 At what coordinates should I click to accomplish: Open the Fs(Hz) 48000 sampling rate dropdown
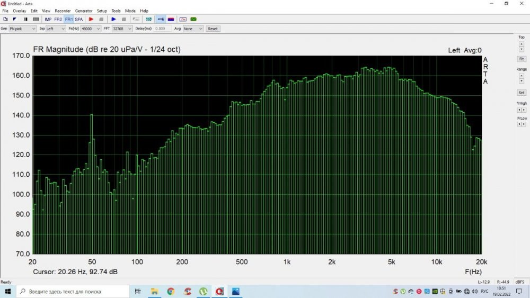click(90, 29)
